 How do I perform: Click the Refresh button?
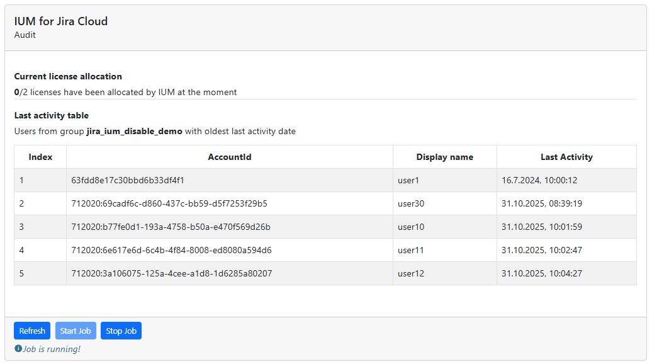coord(32,331)
